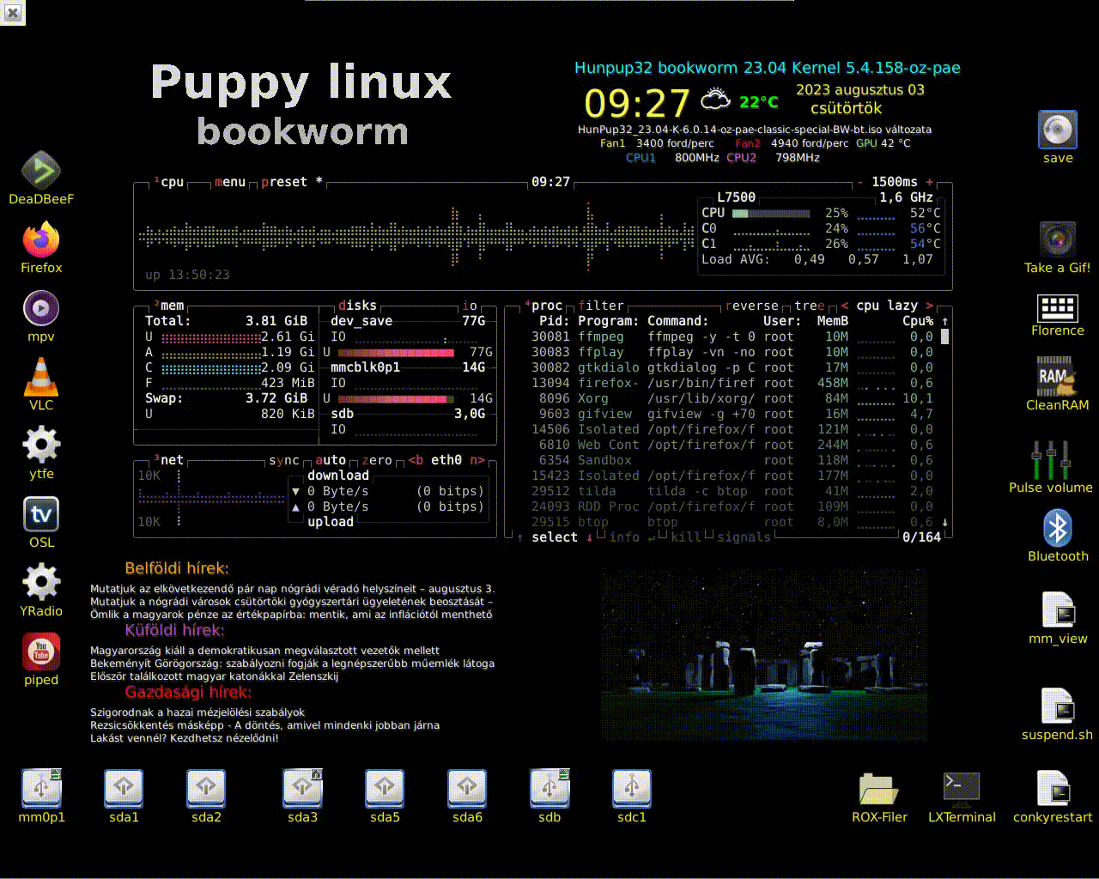Click the kill process option

pyautogui.click(x=686, y=537)
